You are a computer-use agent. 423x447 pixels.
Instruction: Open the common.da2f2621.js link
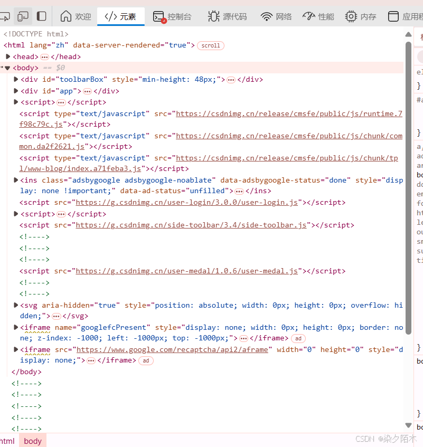click(211, 141)
